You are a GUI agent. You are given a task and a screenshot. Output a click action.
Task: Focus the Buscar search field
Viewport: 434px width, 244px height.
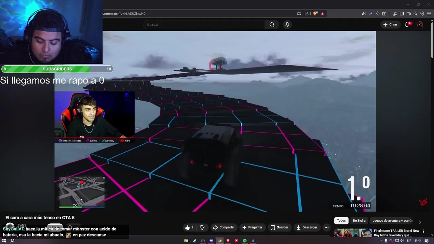coord(204,24)
